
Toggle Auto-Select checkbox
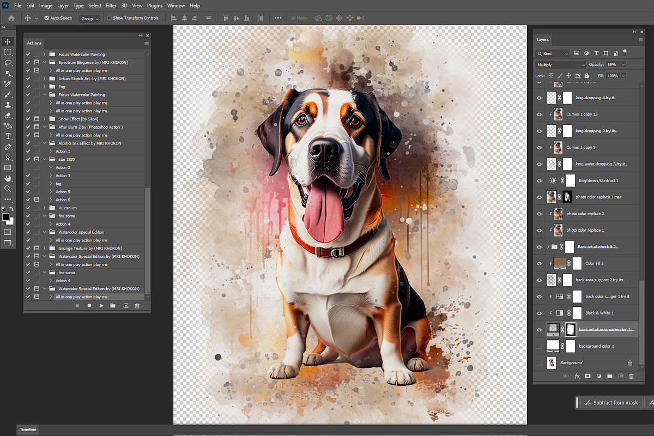coord(46,18)
